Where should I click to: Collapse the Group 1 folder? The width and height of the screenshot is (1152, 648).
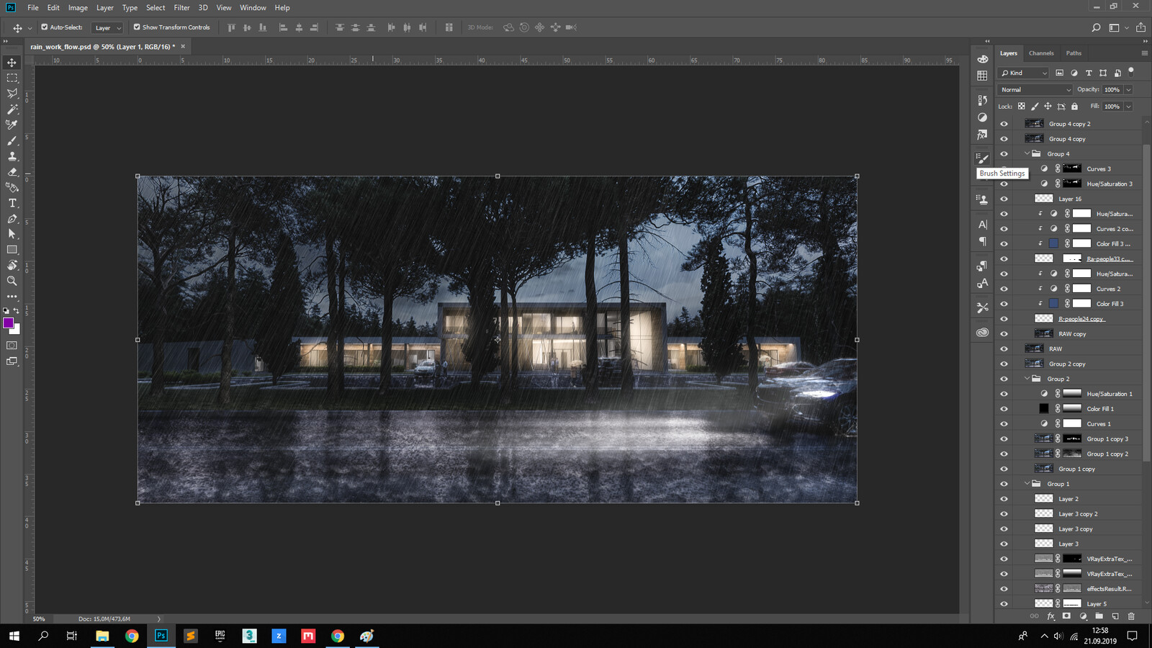1027,484
